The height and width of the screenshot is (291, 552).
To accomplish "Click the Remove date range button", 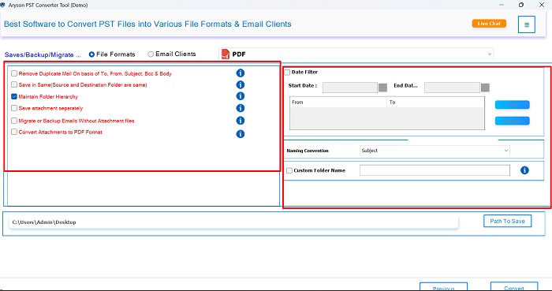I will tap(513, 121).
